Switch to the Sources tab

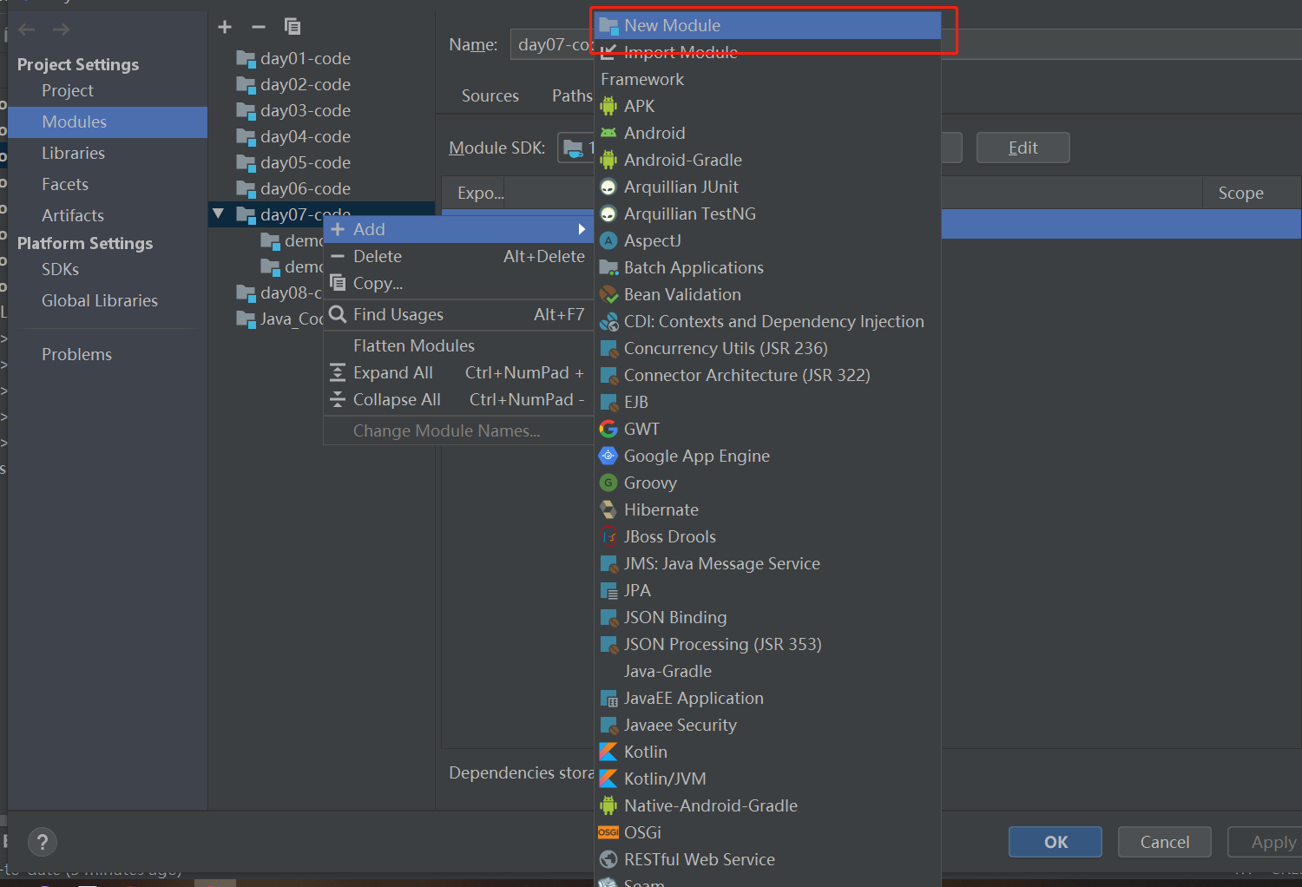pos(490,95)
